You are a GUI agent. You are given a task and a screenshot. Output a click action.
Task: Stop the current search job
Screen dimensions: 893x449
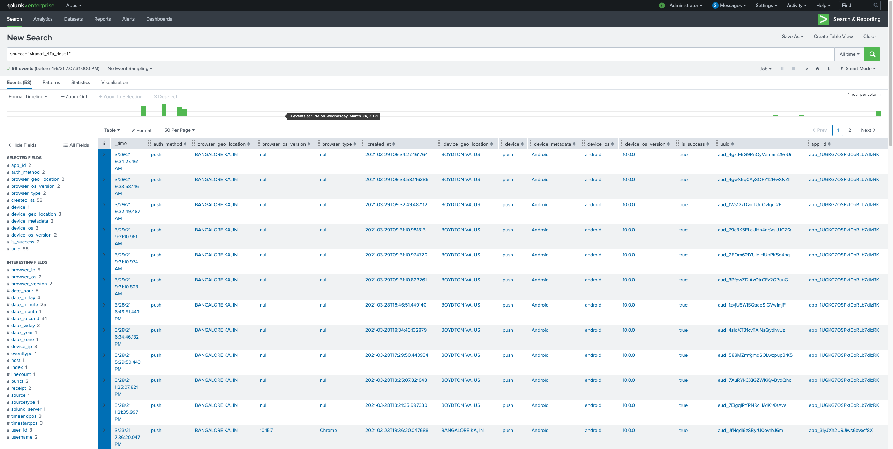click(794, 68)
